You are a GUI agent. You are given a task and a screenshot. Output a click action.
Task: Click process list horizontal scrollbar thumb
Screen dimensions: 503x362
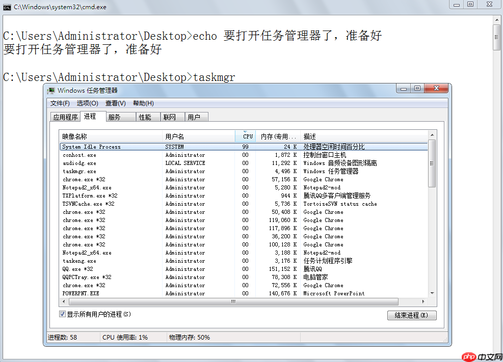click(x=233, y=301)
